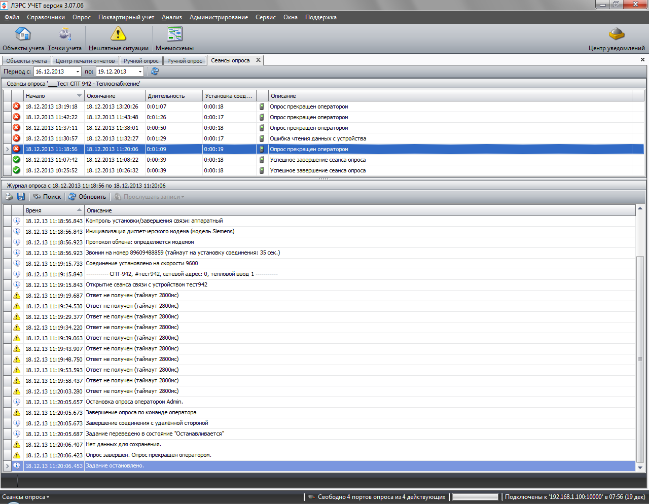The width and height of the screenshot is (649, 504).
Task: Click the Поиск button in journal toolbar
Action: (47, 197)
